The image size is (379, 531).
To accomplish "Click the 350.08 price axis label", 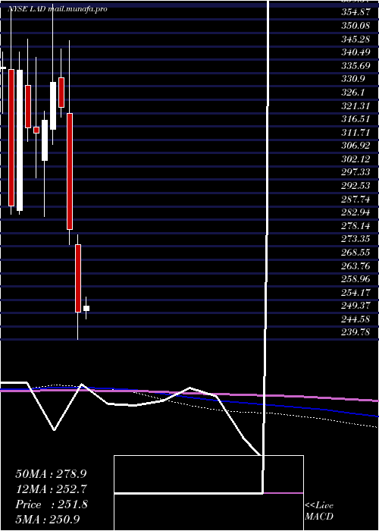I will [x=356, y=26].
